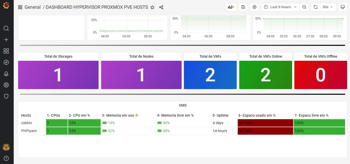Viewport: 350px width, 164px height.
Task: Sort table by 1- CPUs column
Action: 54,115
